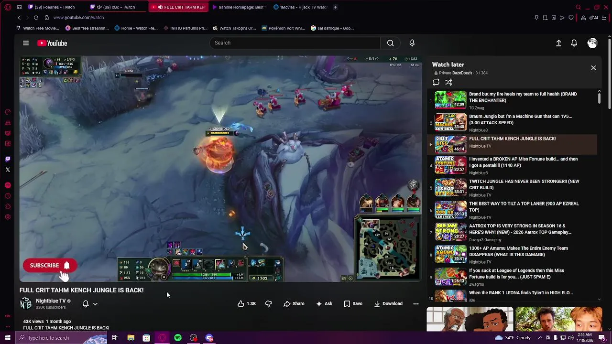The width and height of the screenshot is (612, 344).
Task: Focus the YouTube search field
Action: [295, 43]
